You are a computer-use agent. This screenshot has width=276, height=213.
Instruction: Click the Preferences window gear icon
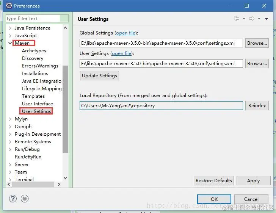click(x=9, y=6)
